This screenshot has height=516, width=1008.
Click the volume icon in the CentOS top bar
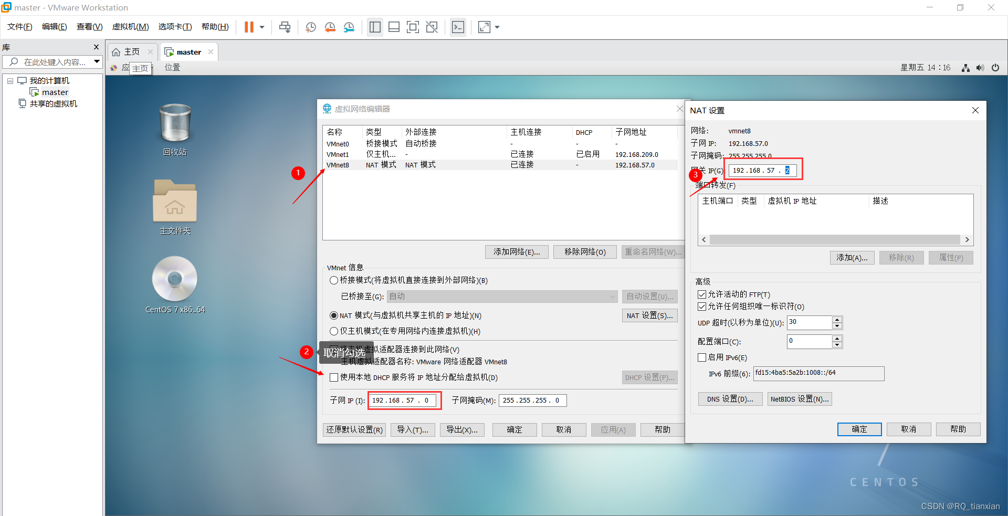click(980, 68)
